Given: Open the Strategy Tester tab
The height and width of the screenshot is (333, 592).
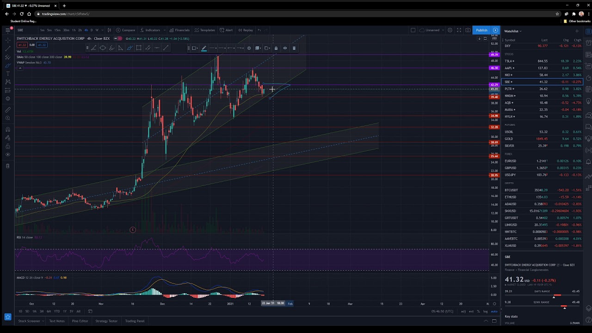Looking at the screenshot, I should (106, 321).
